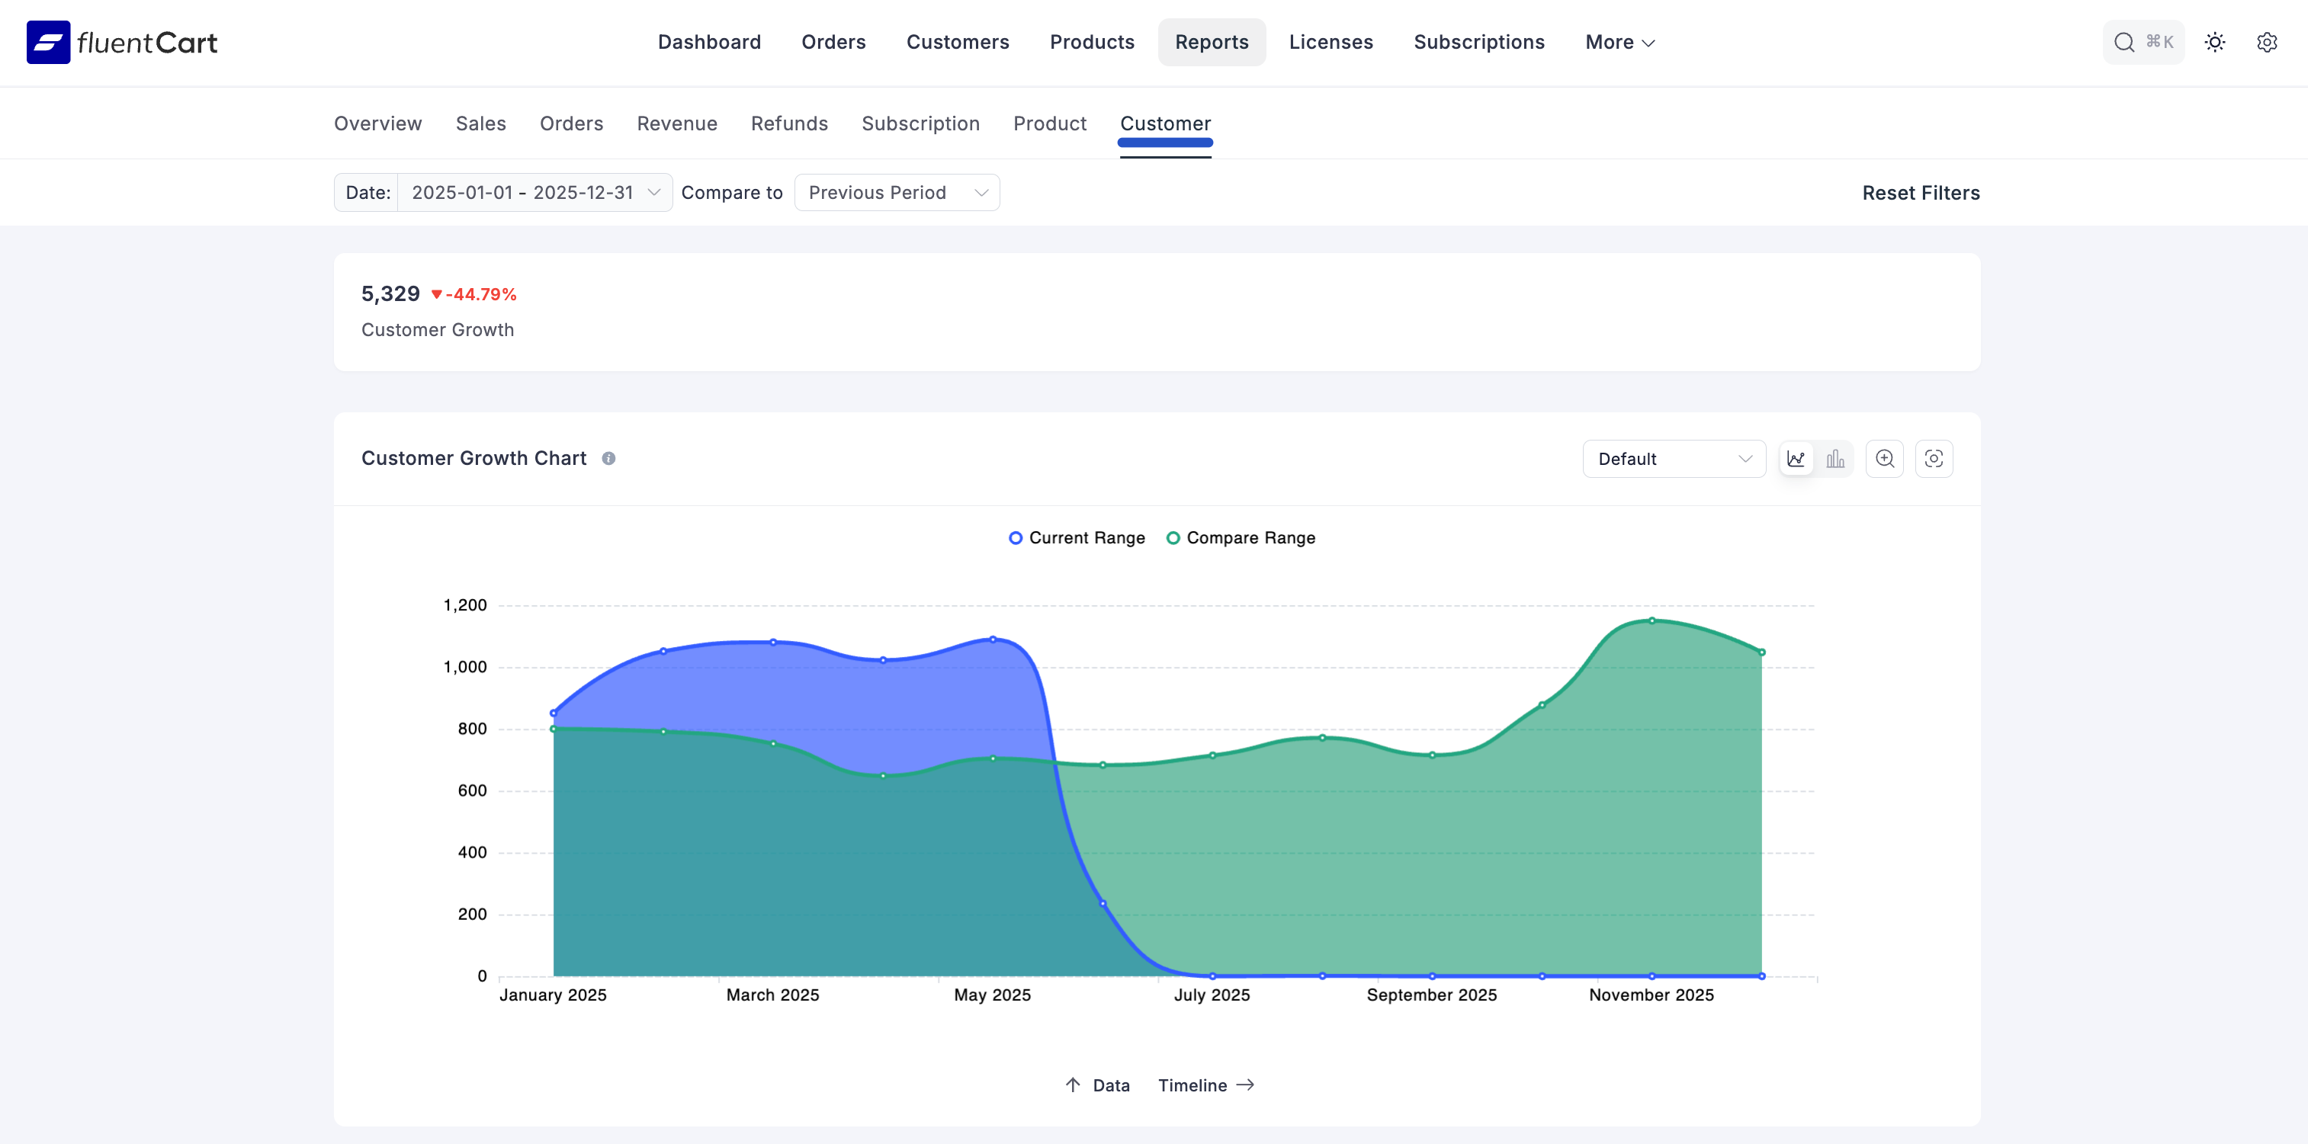Open the Default chart grouping dropdown

click(1673, 459)
